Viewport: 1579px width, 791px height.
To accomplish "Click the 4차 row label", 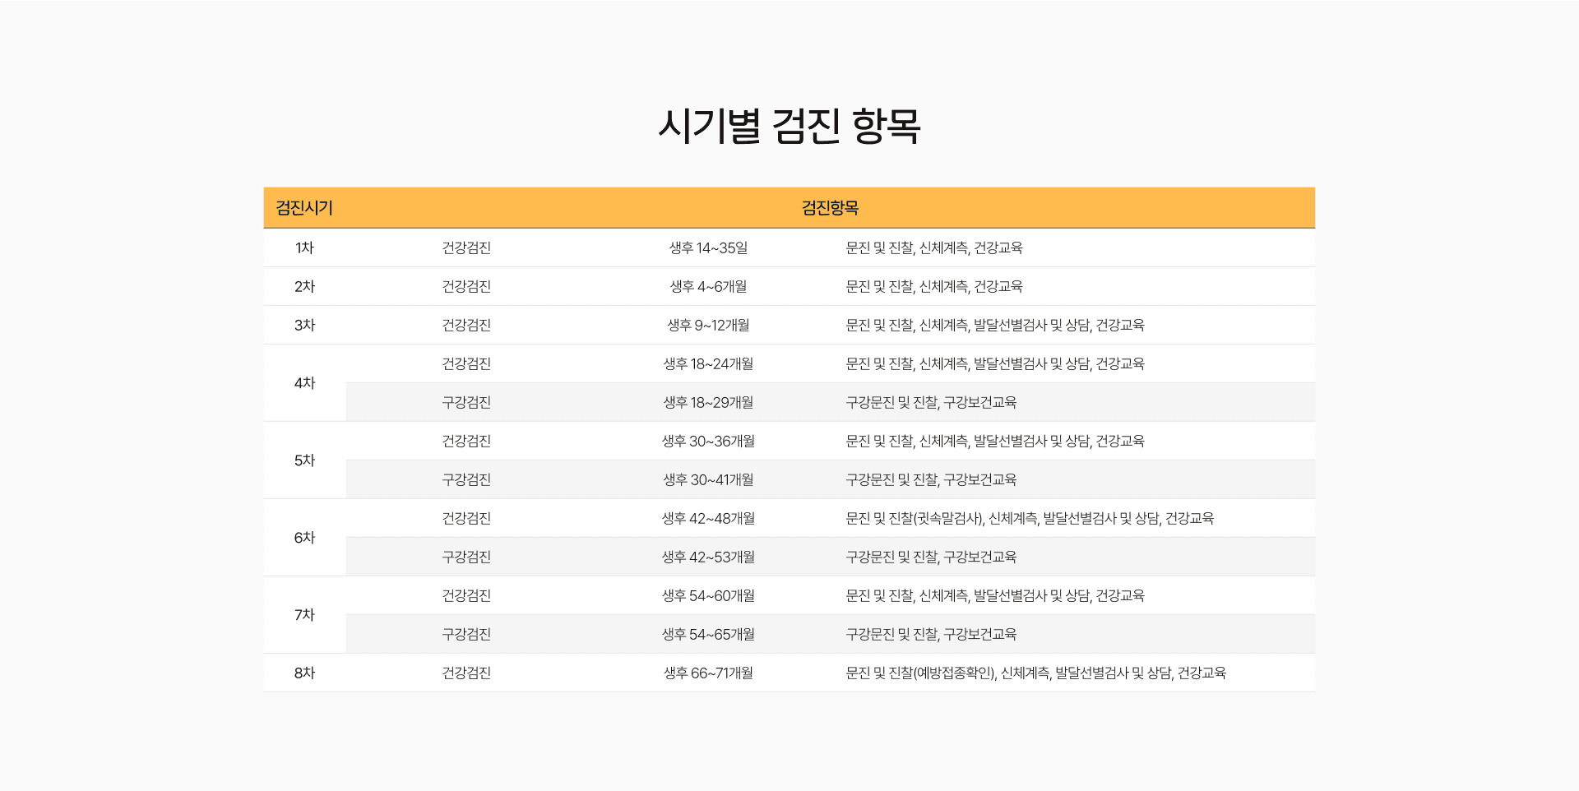I will click(x=303, y=382).
